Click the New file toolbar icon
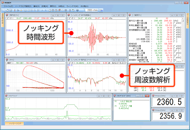The height and width of the screenshot is (130, 190). tap(4, 10)
